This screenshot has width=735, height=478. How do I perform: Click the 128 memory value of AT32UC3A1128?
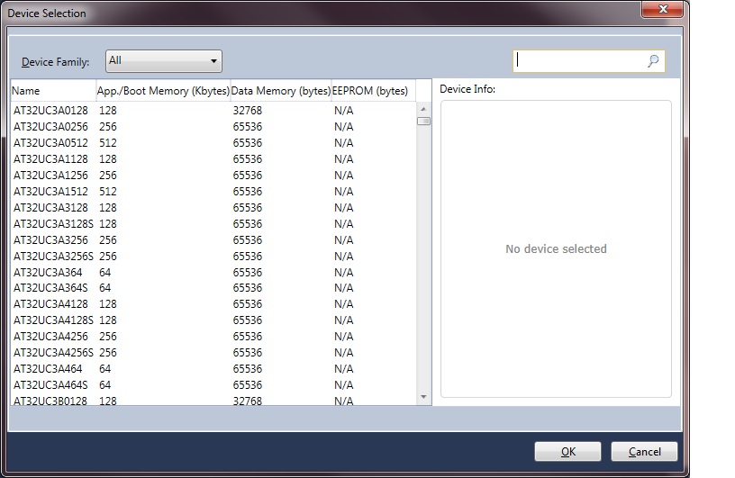click(x=108, y=159)
